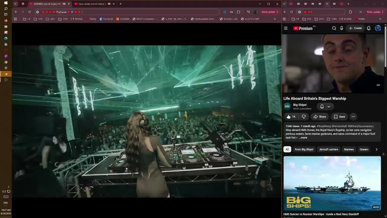Open the Big Ships! notification bell dropdown

pos(325,107)
